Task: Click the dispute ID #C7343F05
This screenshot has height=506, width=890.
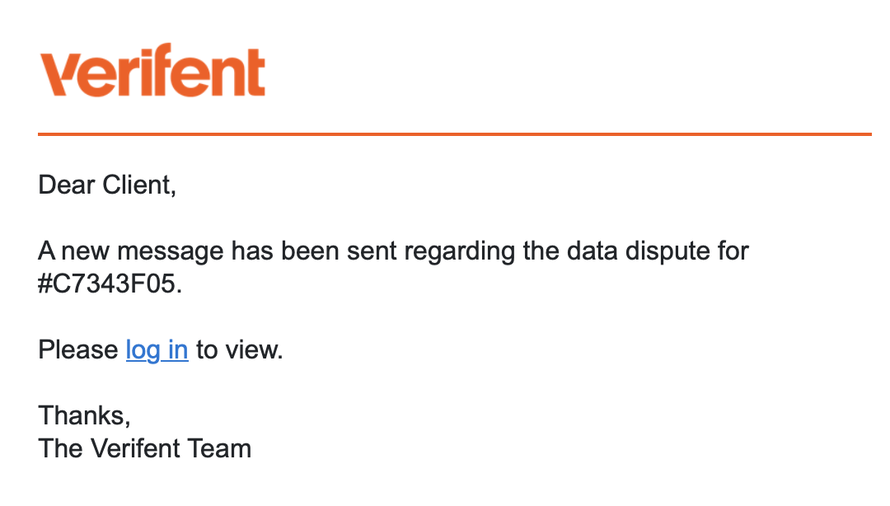Action: click(106, 284)
